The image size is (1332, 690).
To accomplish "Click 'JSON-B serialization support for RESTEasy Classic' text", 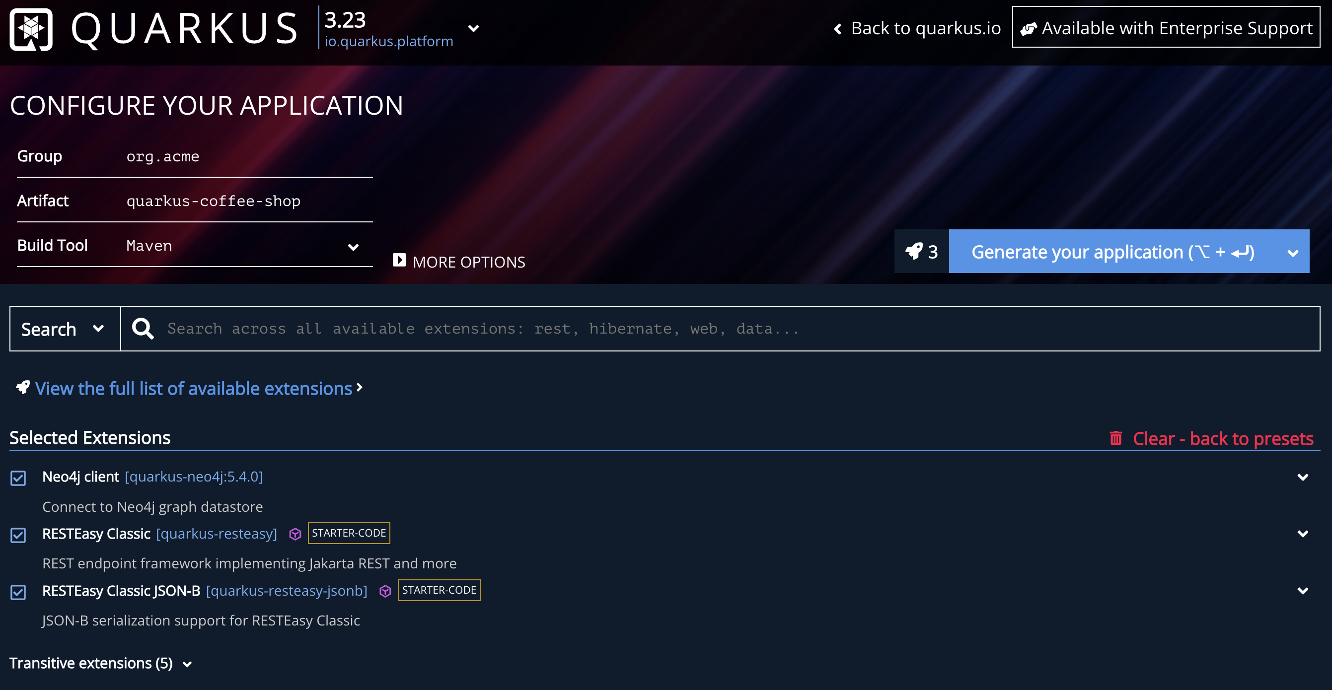I will [201, 620].
